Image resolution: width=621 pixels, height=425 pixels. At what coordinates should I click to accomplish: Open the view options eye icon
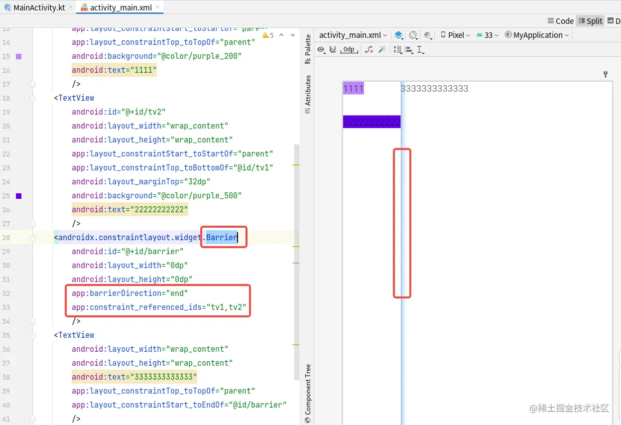coord(321,49)
